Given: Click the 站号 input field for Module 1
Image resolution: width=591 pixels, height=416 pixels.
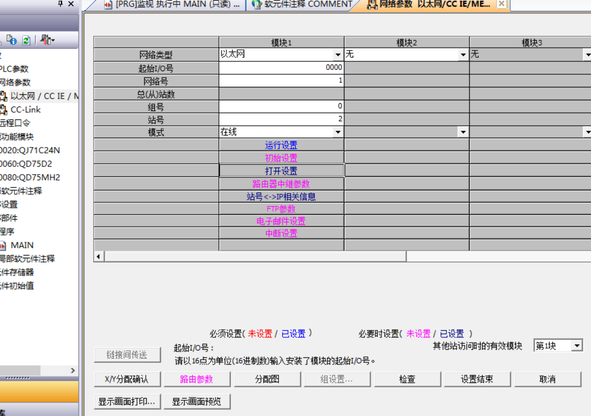Looking at the screenshot, I should click(281, 119).
